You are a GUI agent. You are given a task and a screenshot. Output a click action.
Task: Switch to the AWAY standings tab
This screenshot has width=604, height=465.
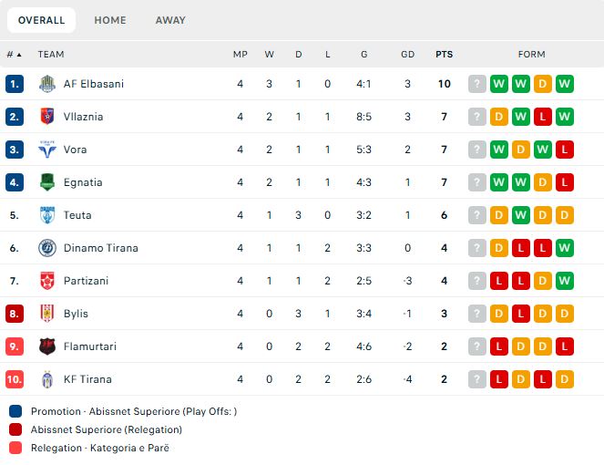pos(170,20)
